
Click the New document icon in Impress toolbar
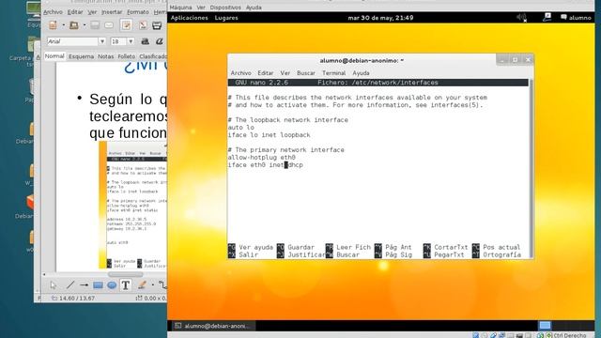coord(53,25)
